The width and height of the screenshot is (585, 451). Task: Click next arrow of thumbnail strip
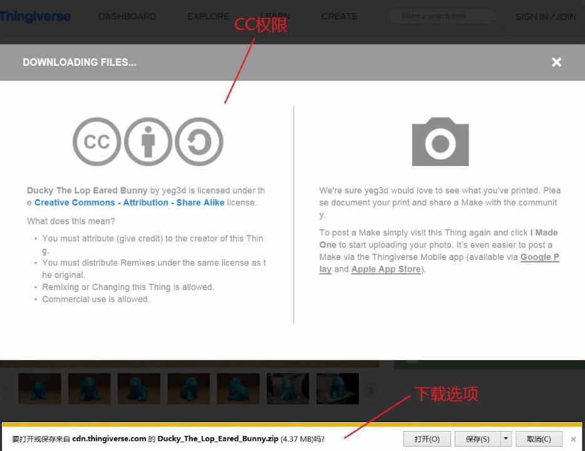371,390
